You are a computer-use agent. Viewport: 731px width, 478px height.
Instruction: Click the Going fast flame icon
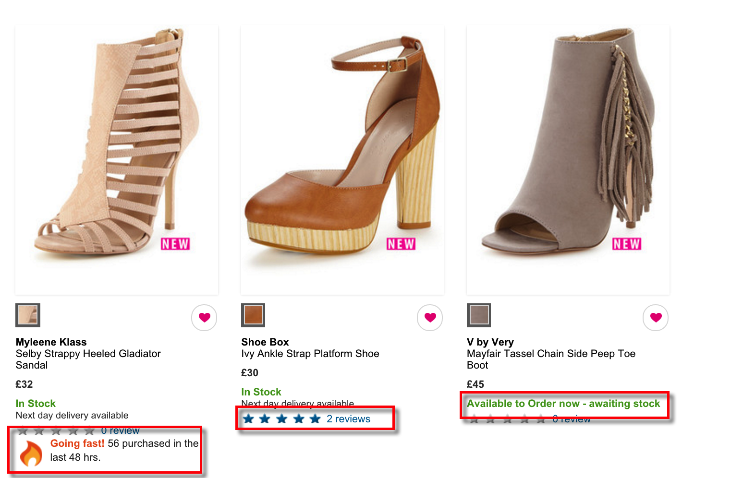tap(31, 453)
